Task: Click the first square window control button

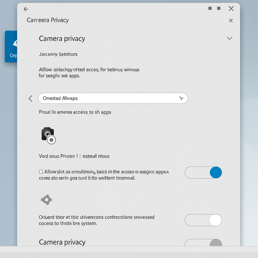Action: 210,8
